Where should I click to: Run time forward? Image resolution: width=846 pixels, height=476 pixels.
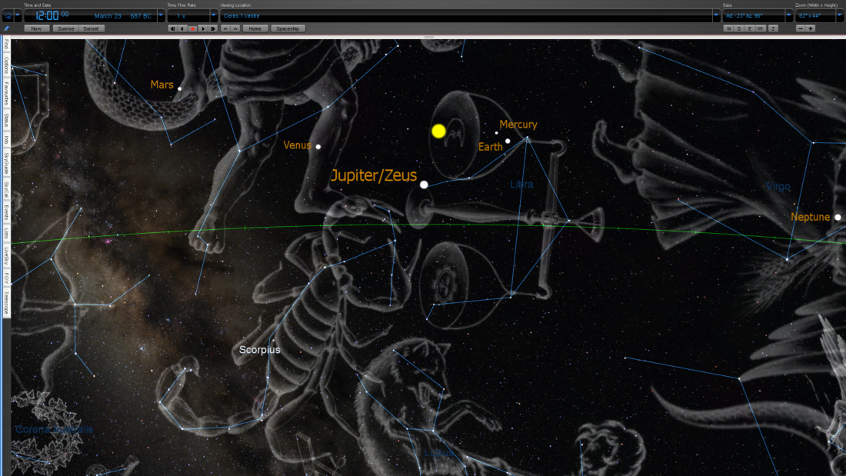click(x=203, y=28)
